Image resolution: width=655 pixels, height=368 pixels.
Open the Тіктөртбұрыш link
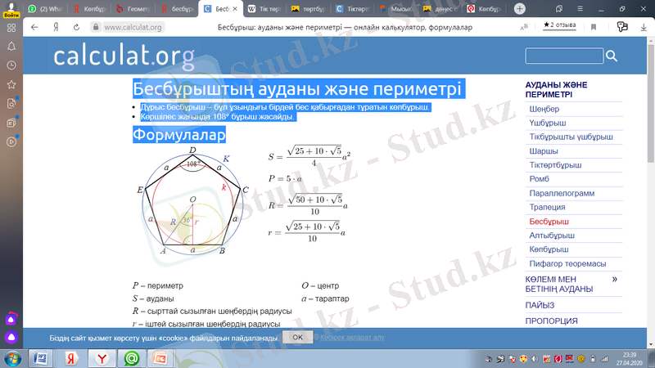pyautogui.click(x=555, y=165)
